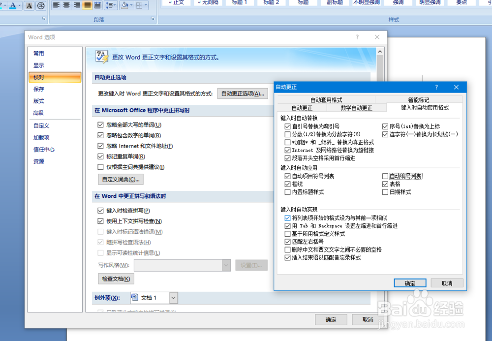Click the enclosed character 字 icon
Viewport: 492px width, 341px height.
pyautogui.click(x=41, y=5)
